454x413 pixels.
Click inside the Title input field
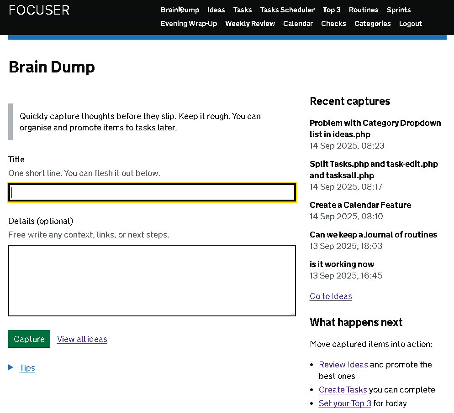pos(152,192)
